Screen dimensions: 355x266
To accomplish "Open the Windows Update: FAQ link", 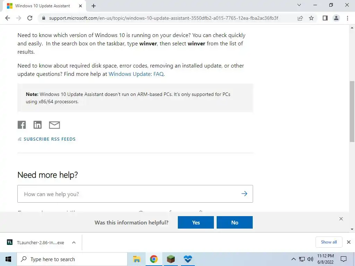I will [136, 74].
